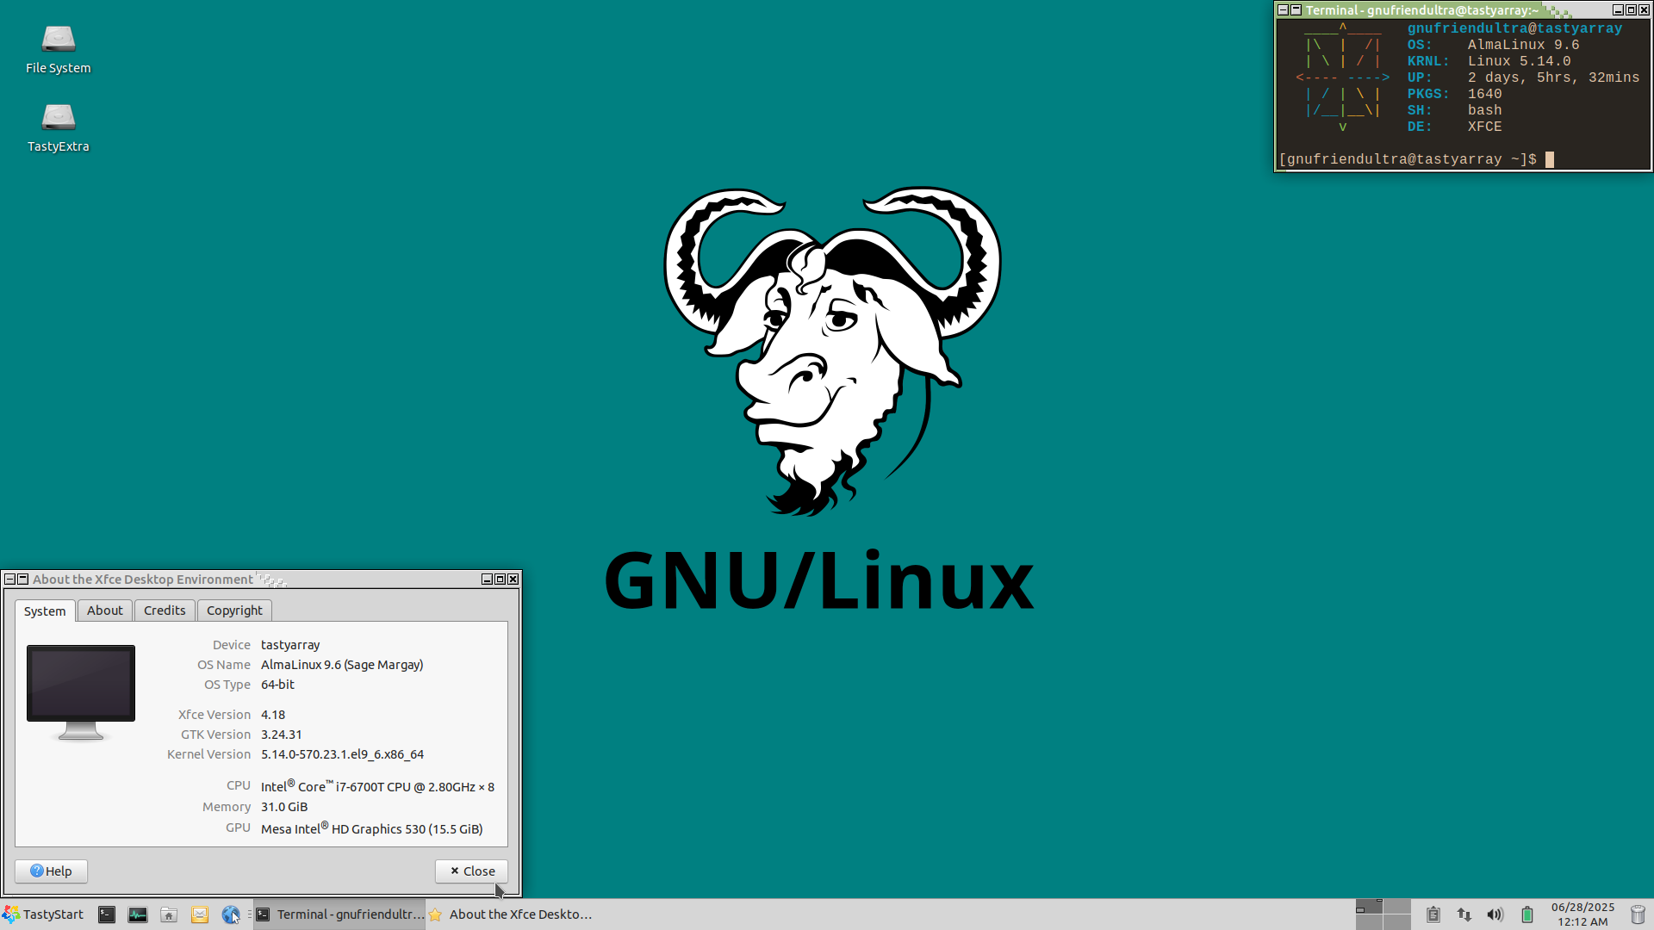This screenshot has width=1654, height=930.
Task: Open window menu of About Xfce dialog
Action: [x=9, y=580]
